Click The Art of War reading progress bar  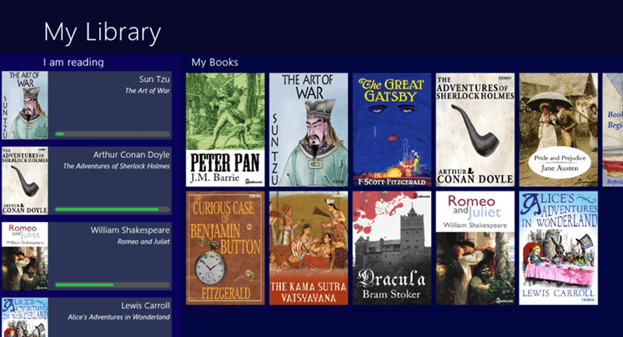[112, 134]
